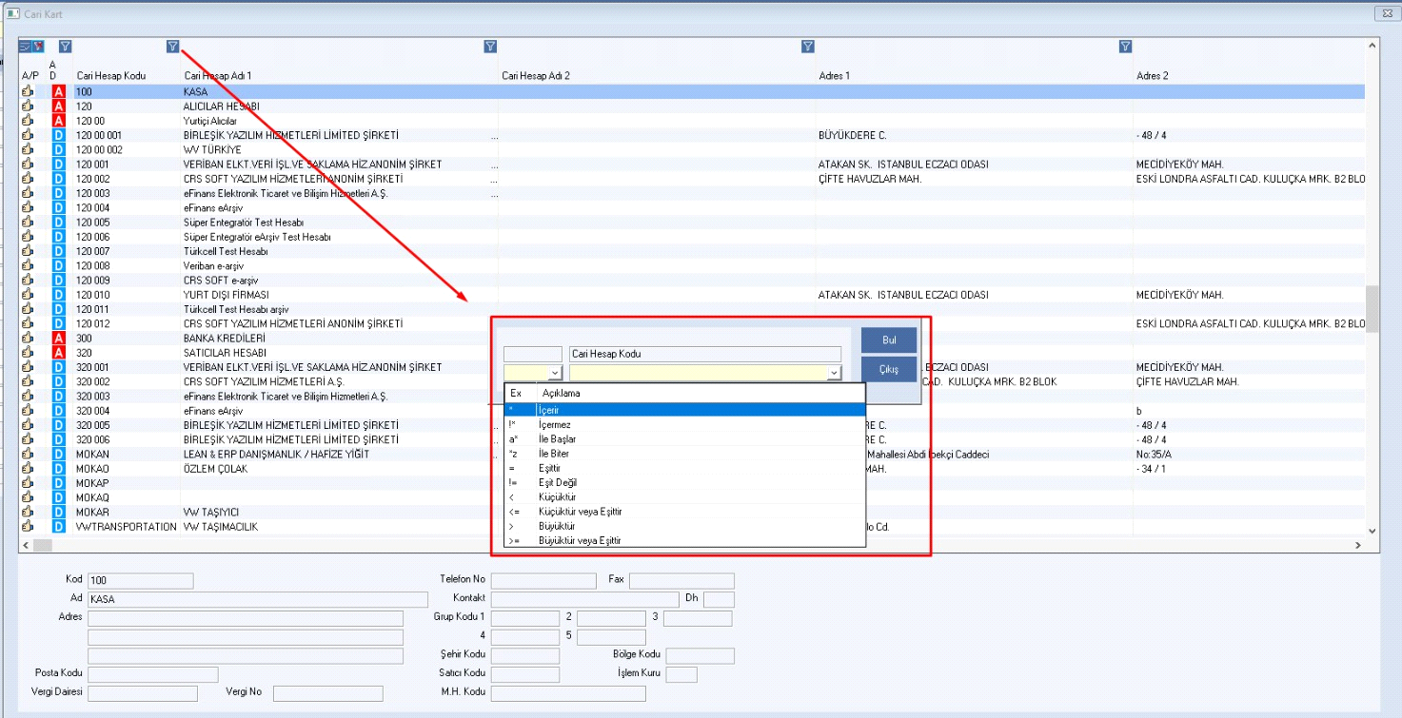The height and width of the screenshot is (718, 1402).
Task: Click into the Telefon No field
Action: (543, 580)
